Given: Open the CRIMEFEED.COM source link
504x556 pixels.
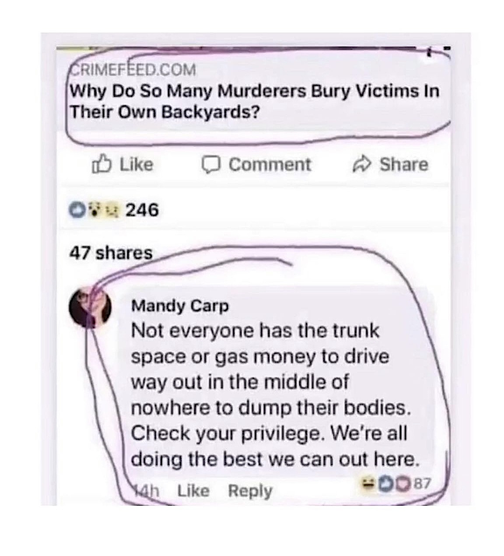Looking at the screenshot, I should 133,70.
